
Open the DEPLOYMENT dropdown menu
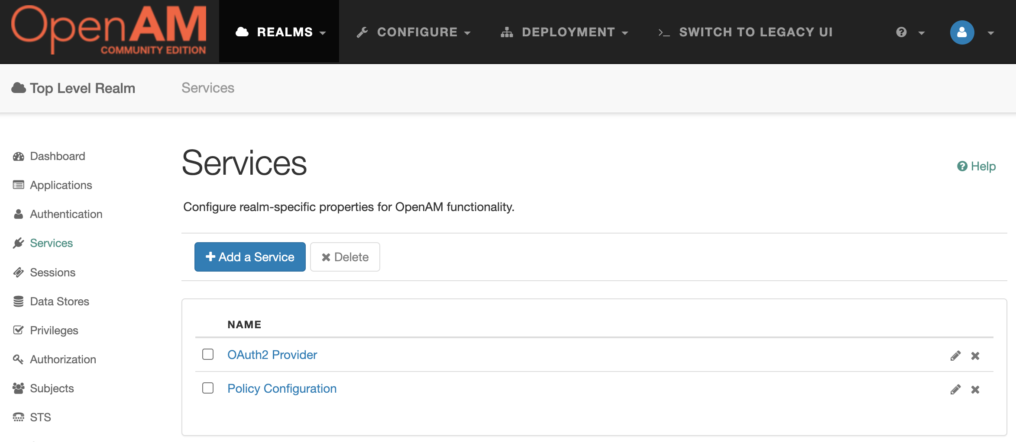pos(564,32)
